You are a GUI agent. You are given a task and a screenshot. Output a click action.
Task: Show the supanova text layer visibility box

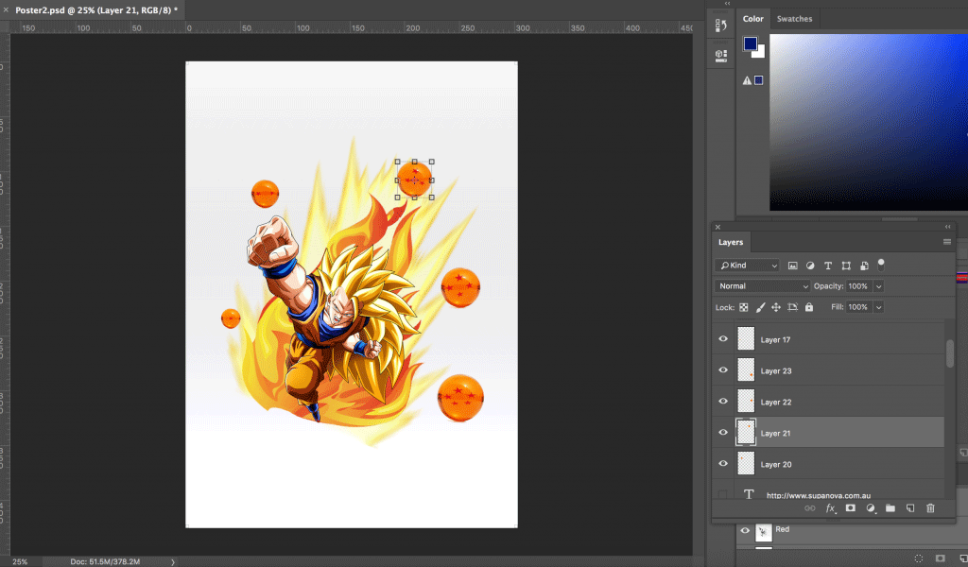tap(724, 494)
